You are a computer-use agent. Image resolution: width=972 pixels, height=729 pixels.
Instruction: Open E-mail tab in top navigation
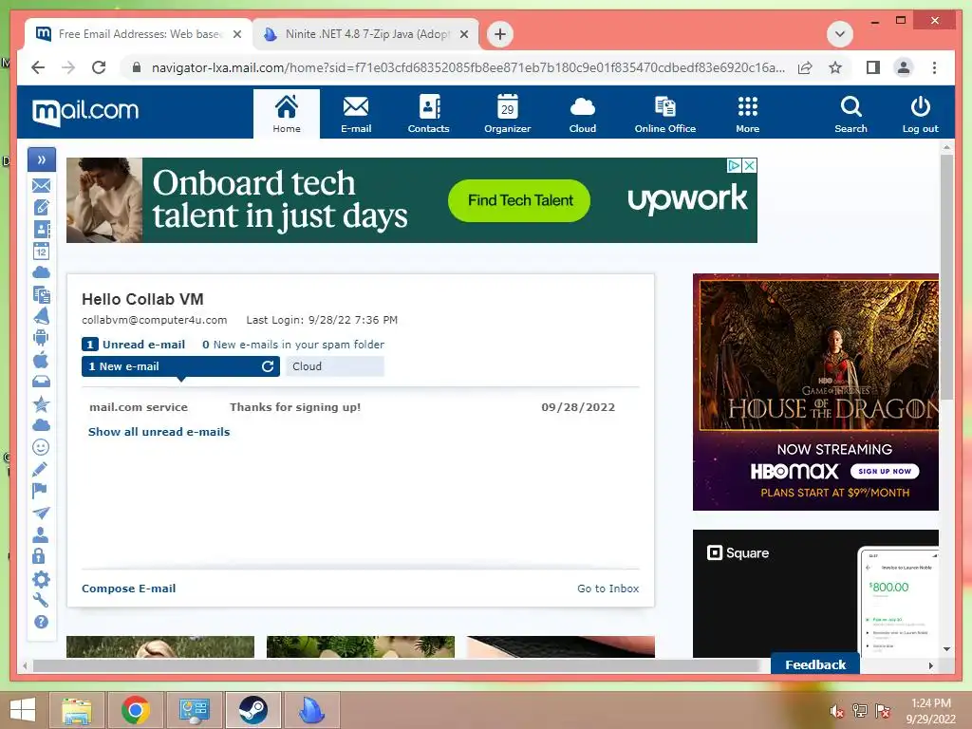tap(356, 114)
